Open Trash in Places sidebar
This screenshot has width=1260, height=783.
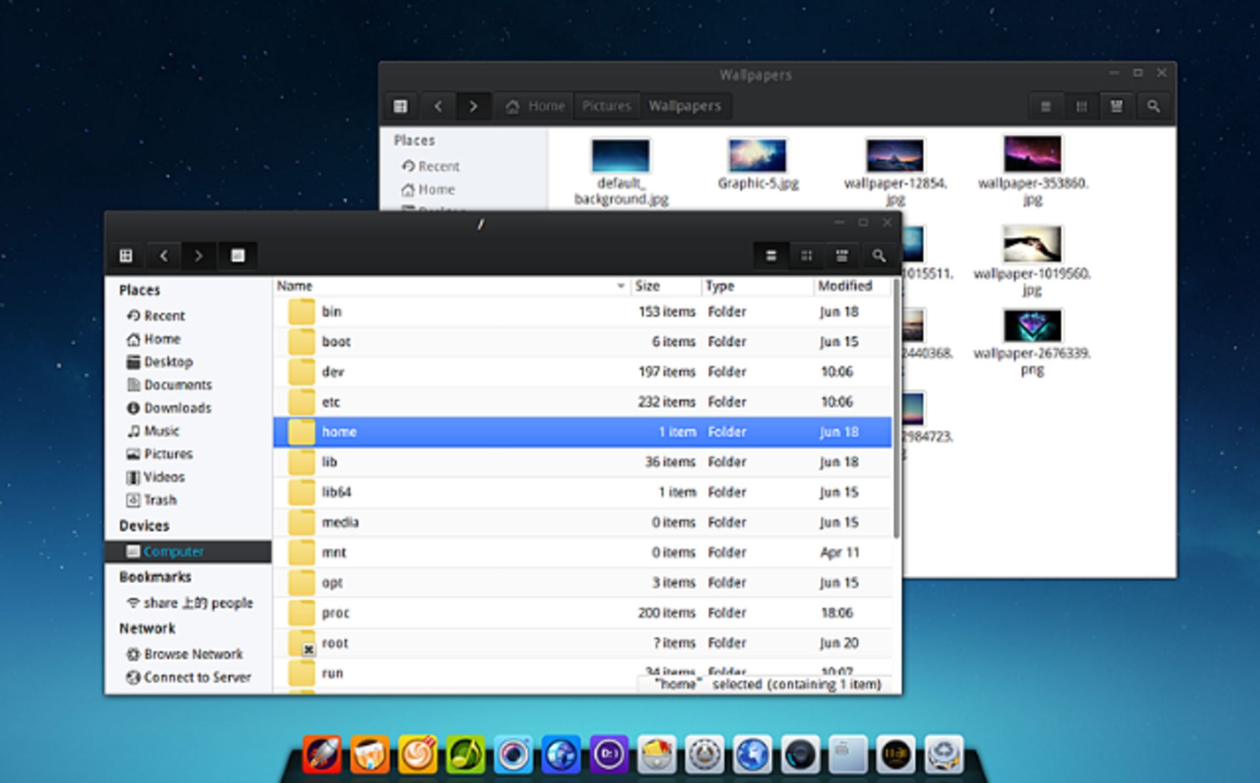pos(159,500)
